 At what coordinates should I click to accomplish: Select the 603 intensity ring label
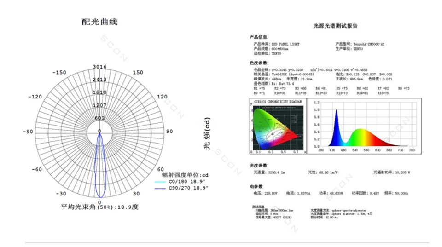point(100,118)
